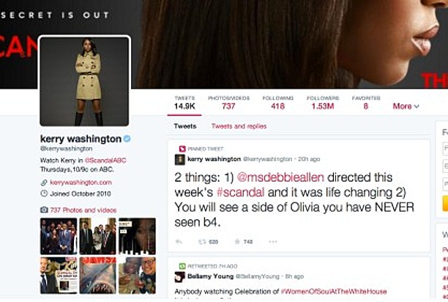Screen dimensions: 448x302
Task: Visit the kerrywashington.com link
Action: [81, 183]
